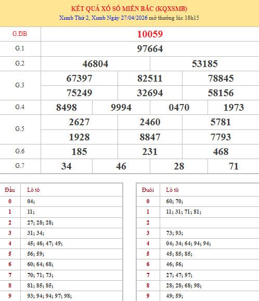Select Đuôi entry '45; 85; 85;'

click(179, 254)
